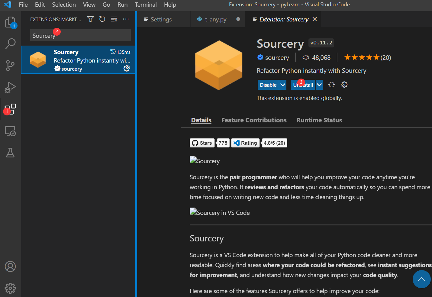Viewport: 432px width, 297px height.
Task: Open the extension settings gear beside Uninstall
Action: point(344,85)
